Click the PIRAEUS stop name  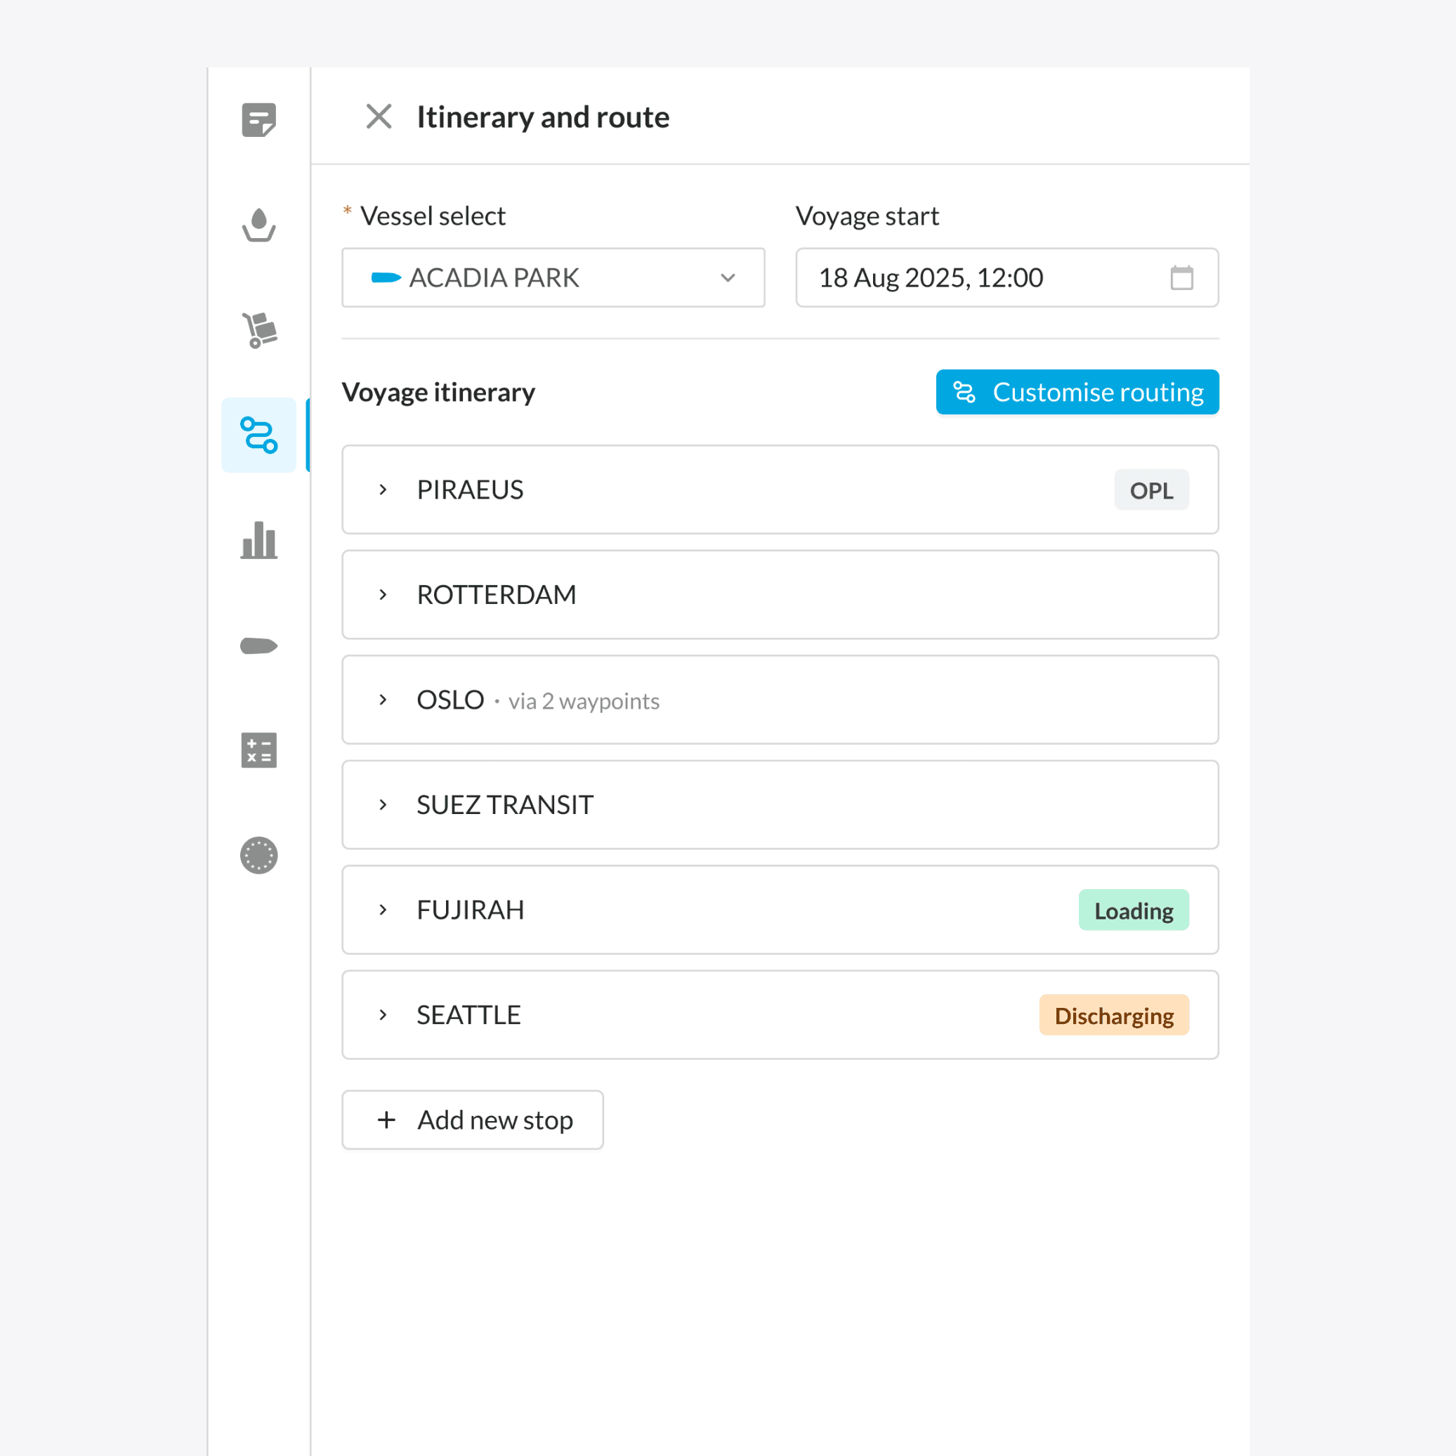pyautogui.click(x=469, y=490)
